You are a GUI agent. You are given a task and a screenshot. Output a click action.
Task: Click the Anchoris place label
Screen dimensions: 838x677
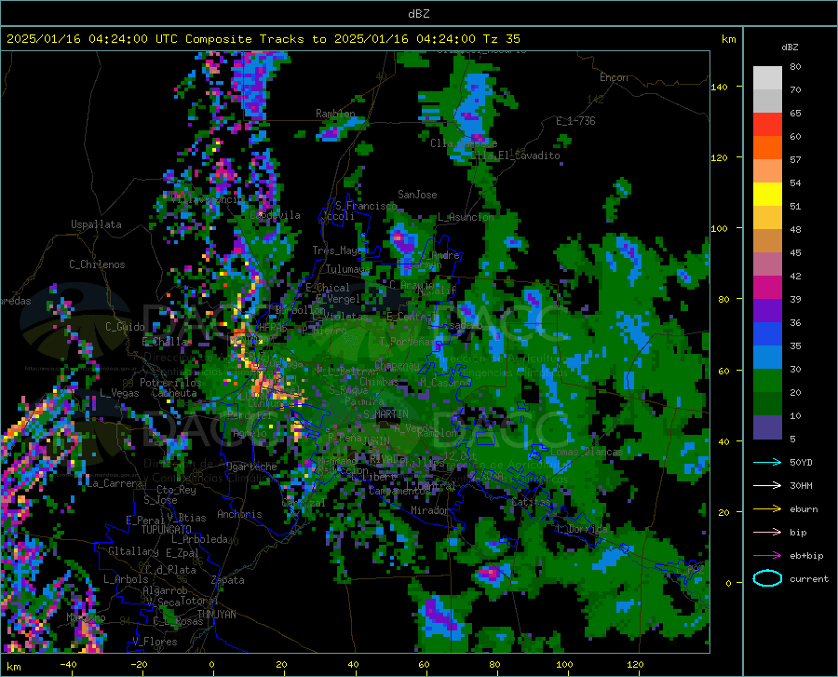[239, 515]
